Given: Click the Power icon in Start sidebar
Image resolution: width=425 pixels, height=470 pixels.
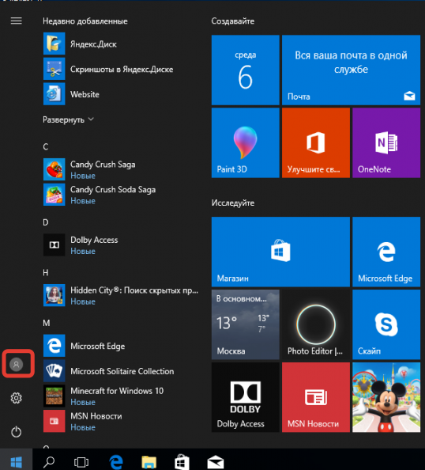Looking at the screenshot, I should coord(16,432).
